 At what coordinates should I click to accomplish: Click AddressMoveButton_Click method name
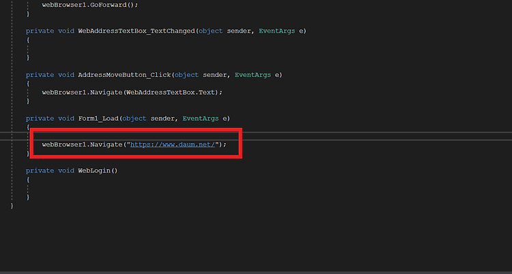click(x=124, y=75)
